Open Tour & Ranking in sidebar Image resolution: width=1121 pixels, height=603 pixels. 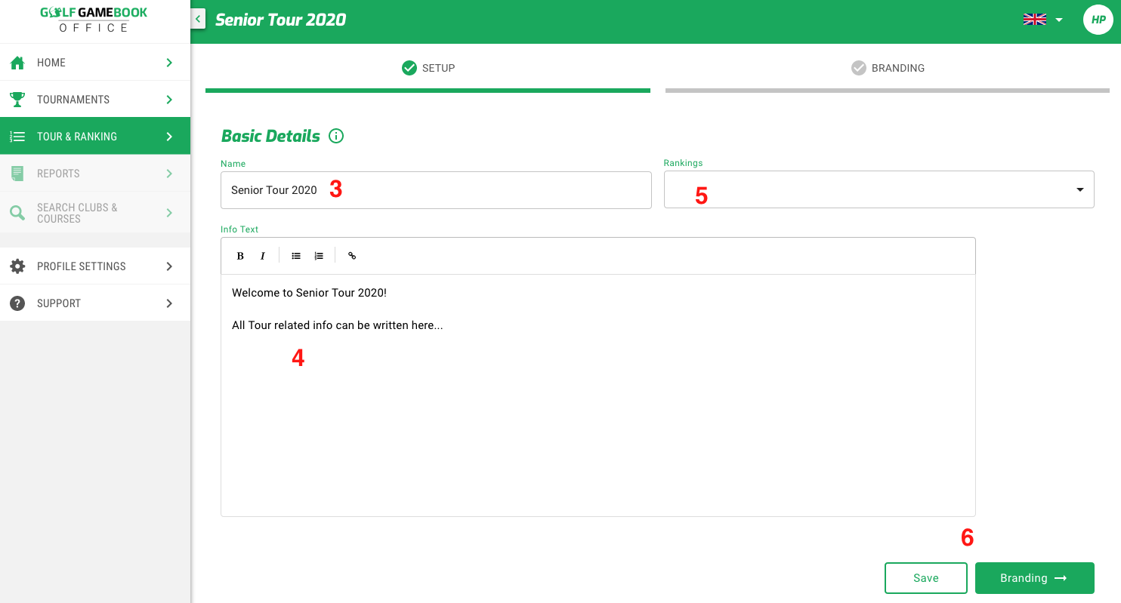pos(95,137)
